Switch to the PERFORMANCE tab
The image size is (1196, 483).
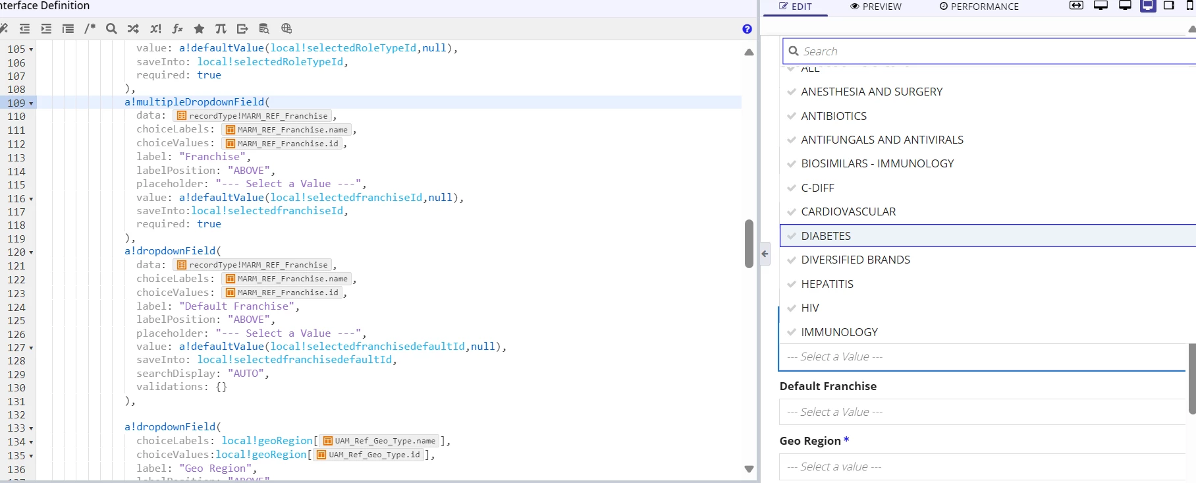979,7
